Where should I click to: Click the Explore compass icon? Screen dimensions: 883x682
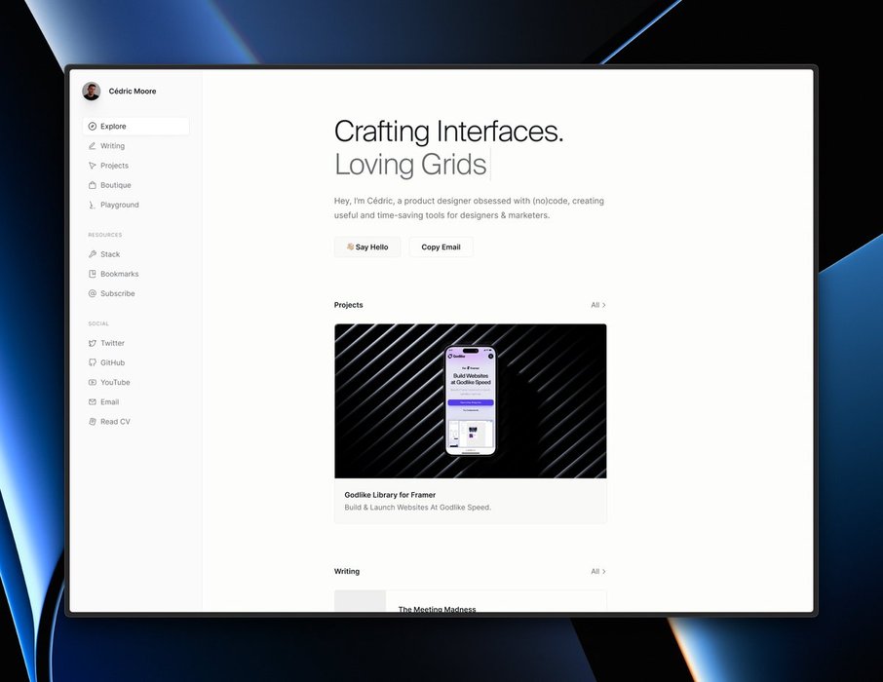pyautogui.click(x=93, y=126)
